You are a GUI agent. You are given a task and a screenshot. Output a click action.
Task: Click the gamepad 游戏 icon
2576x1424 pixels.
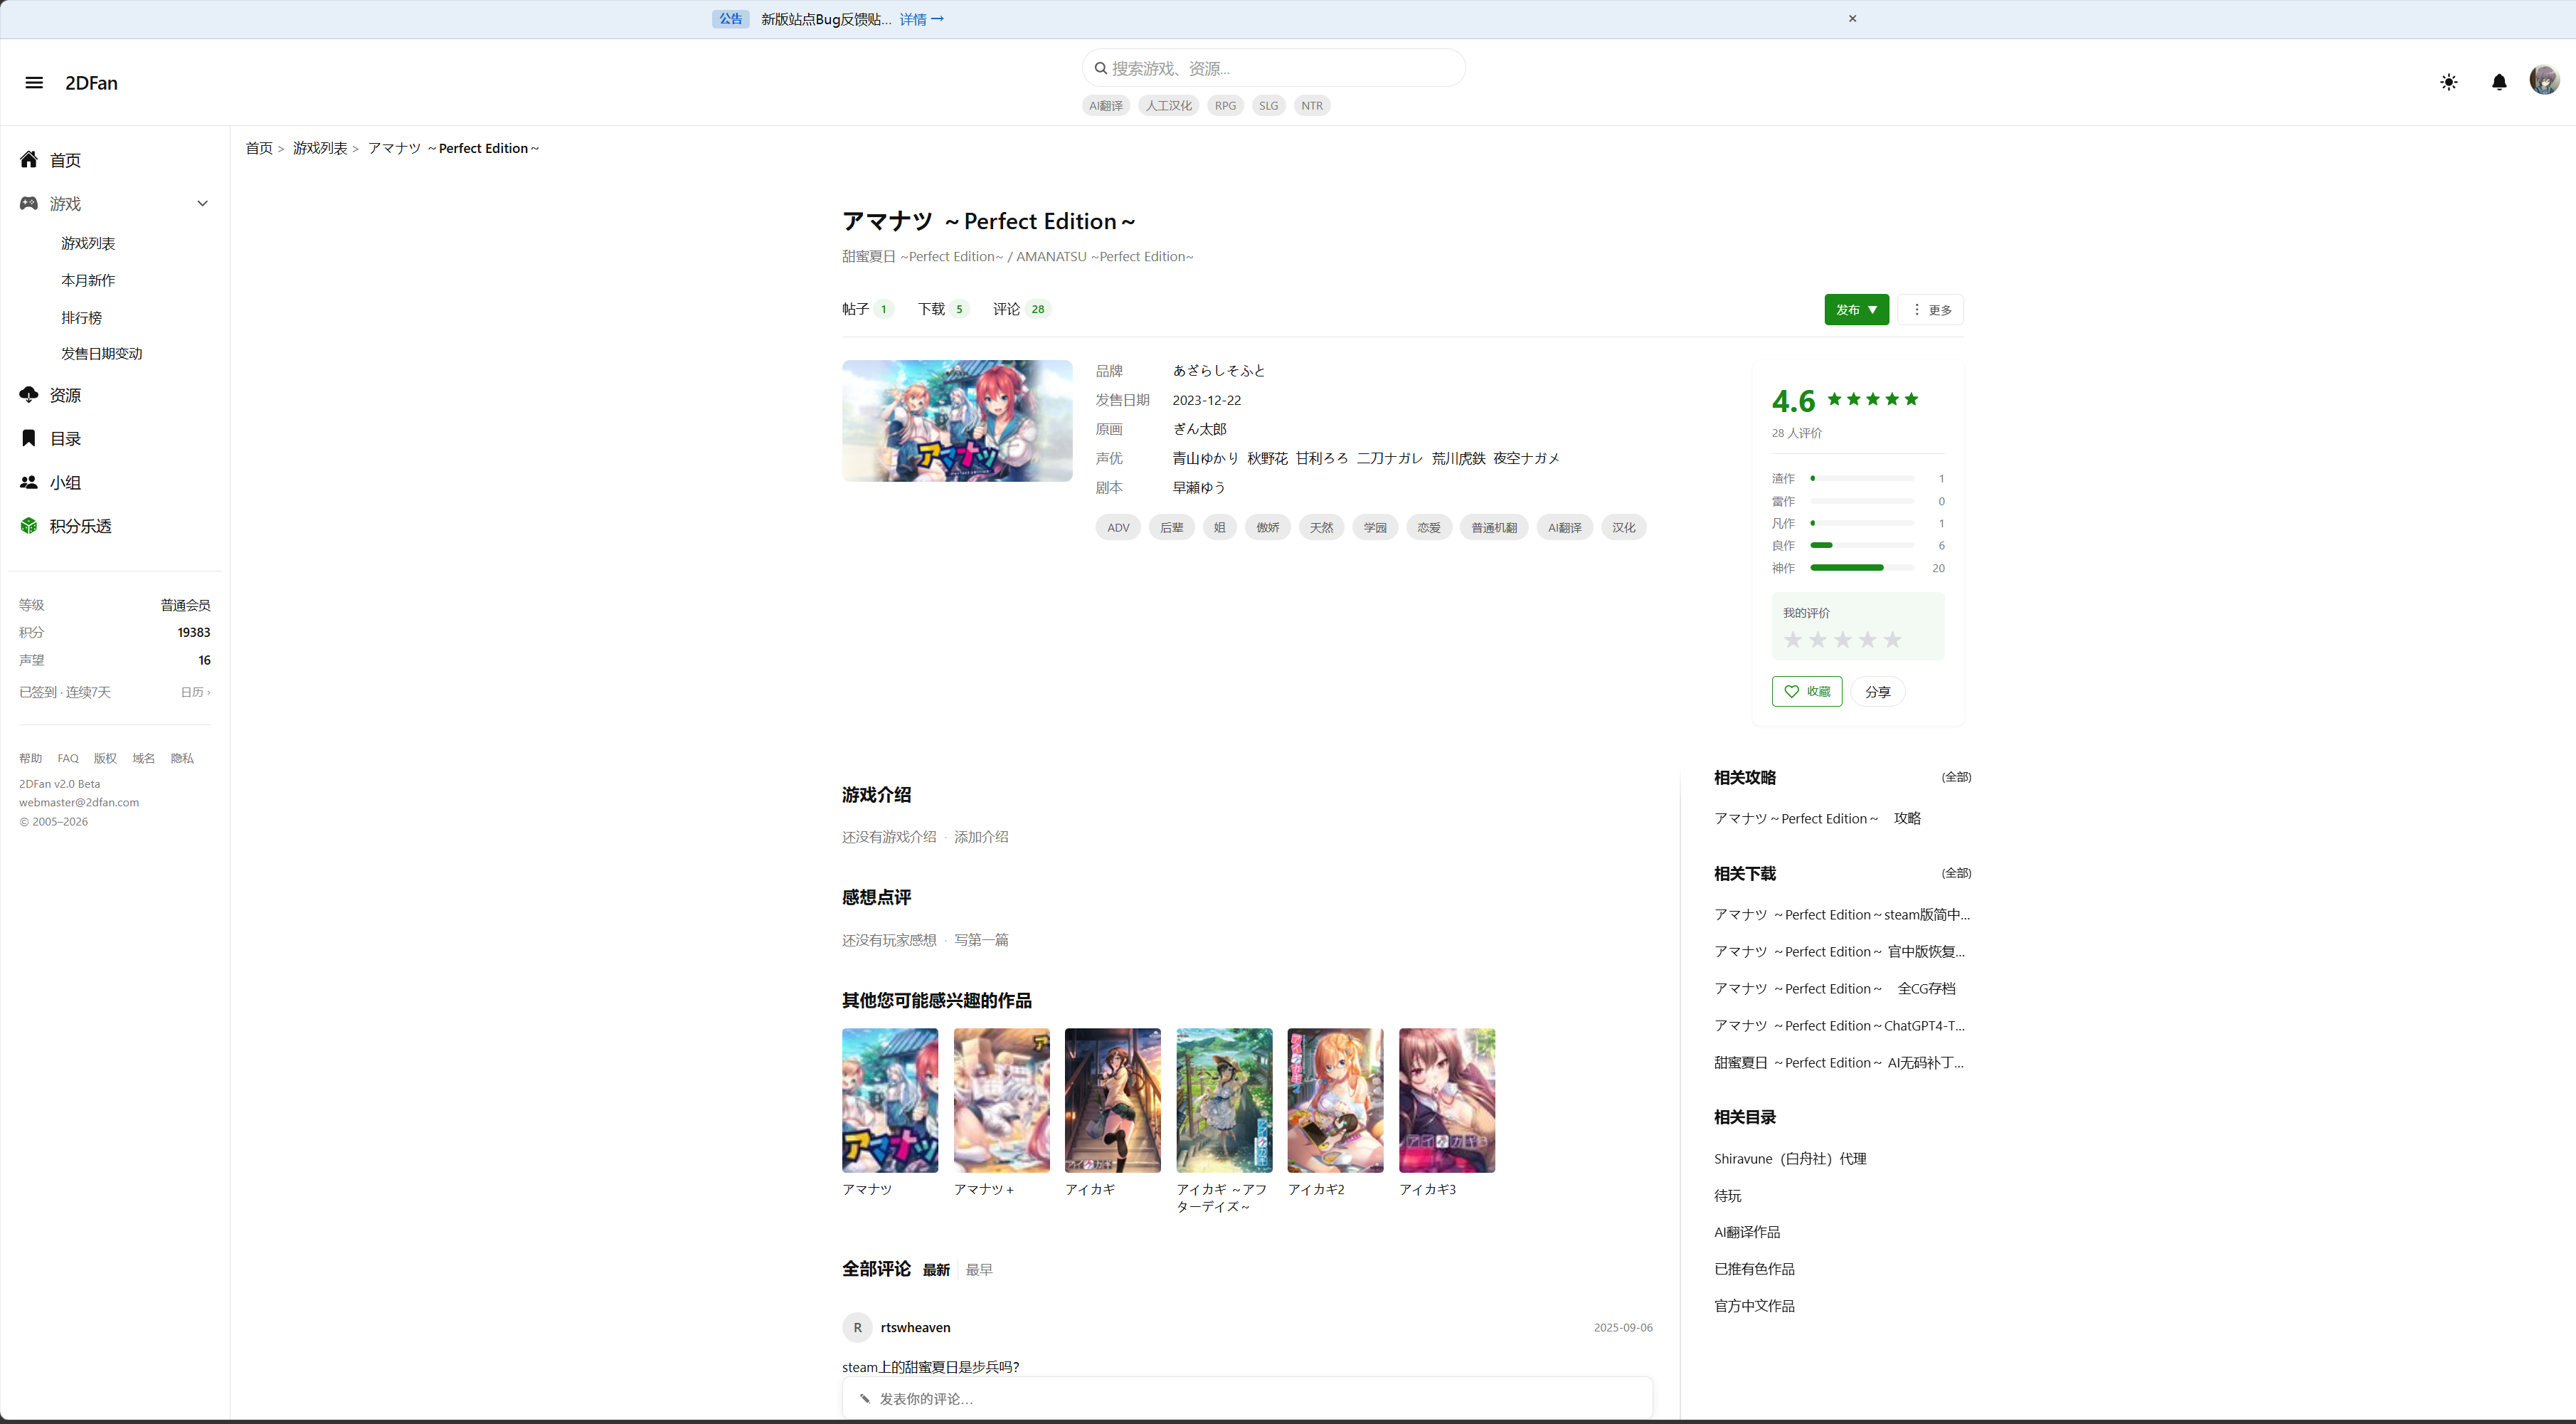[29, 203]
